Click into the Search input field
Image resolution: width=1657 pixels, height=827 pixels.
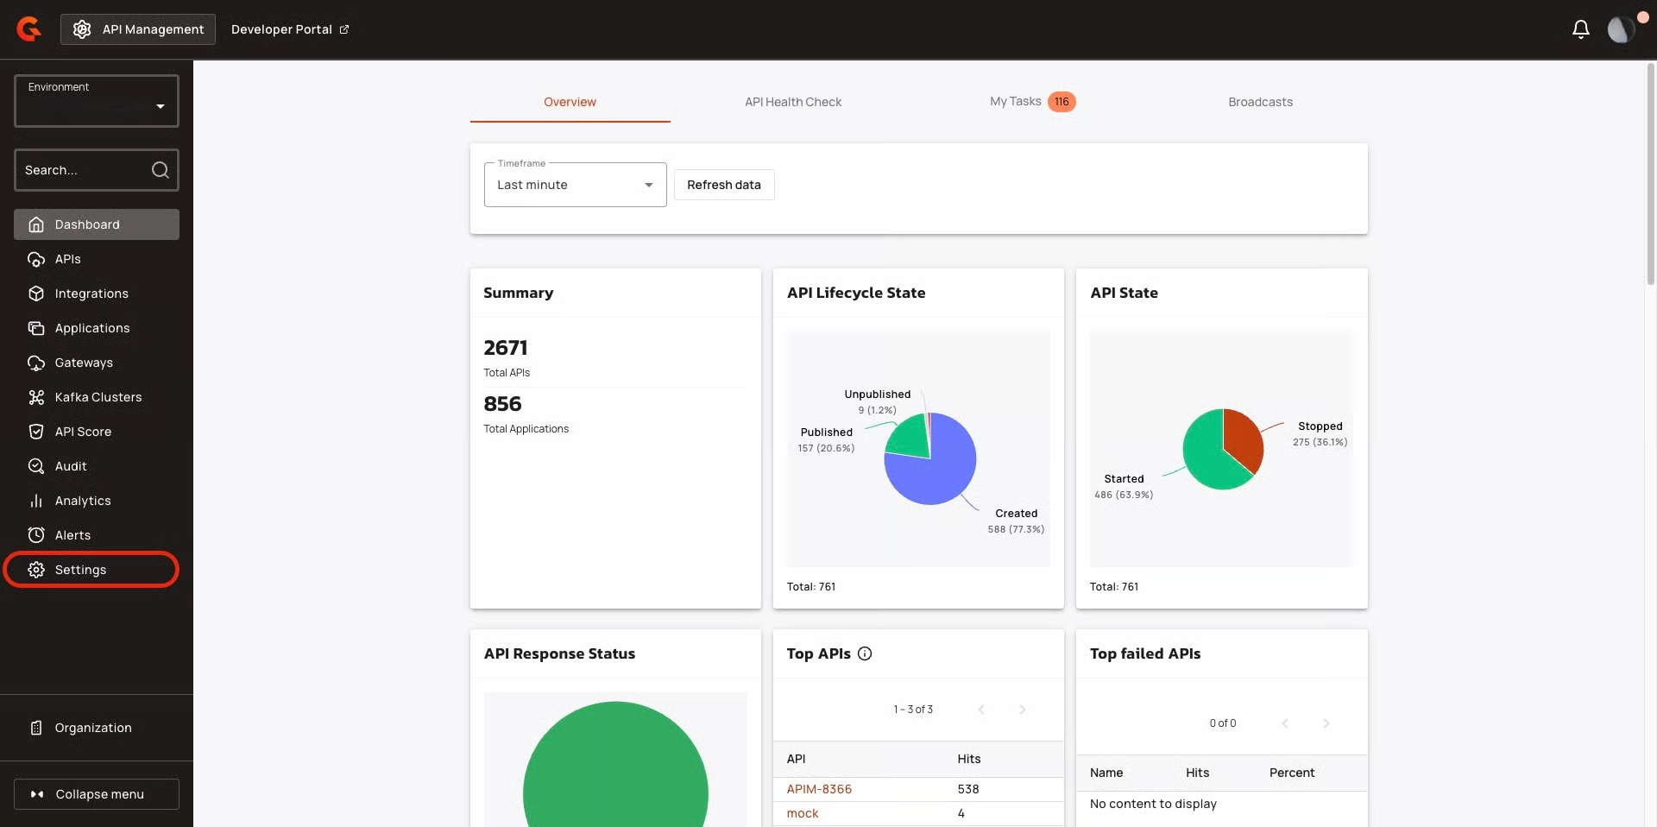(x=82, y=170)
